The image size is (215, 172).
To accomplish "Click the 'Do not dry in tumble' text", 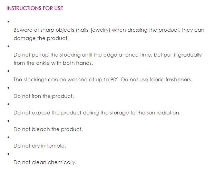I will [40, 146].
